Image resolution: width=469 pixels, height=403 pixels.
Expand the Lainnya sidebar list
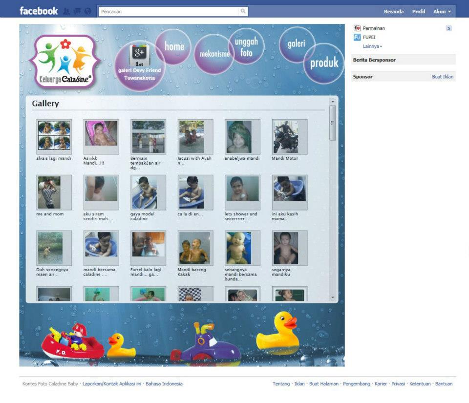pos(372,46)
